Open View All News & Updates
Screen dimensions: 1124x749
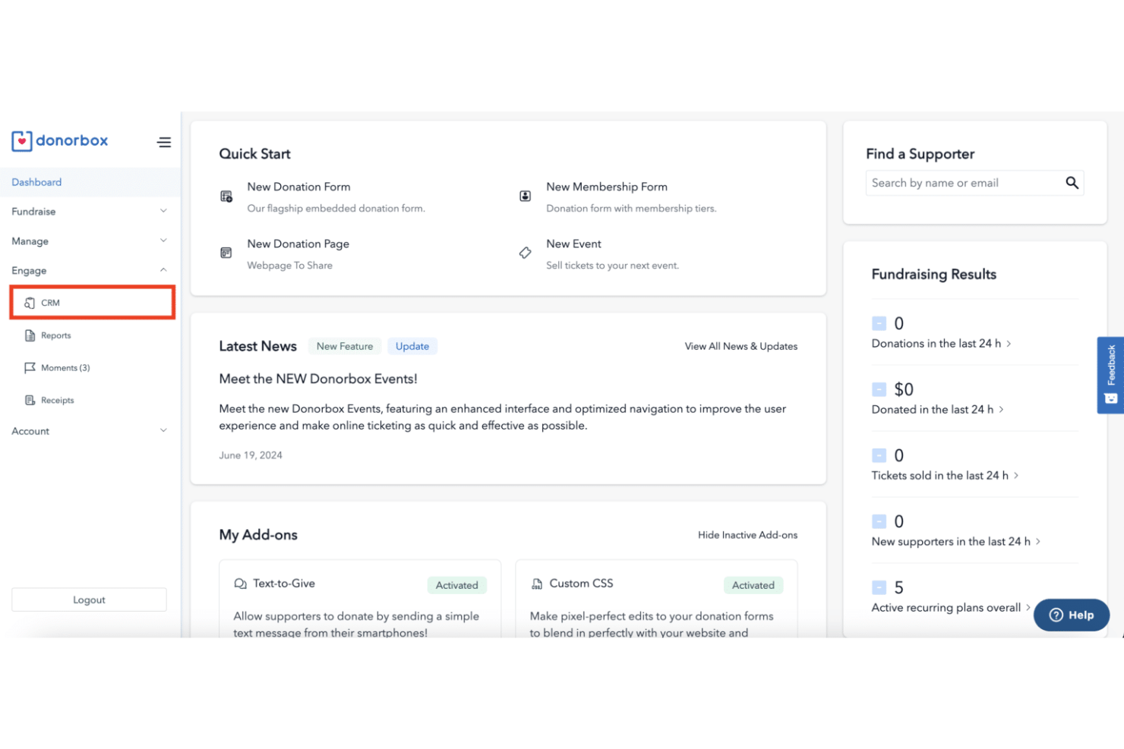click(740, 345)
